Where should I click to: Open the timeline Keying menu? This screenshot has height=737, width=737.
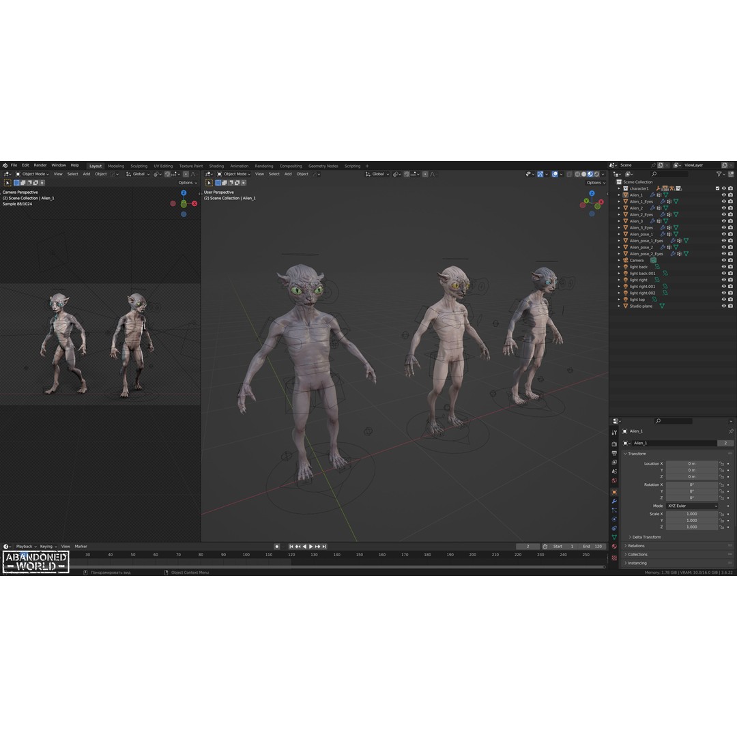[48, 547]
